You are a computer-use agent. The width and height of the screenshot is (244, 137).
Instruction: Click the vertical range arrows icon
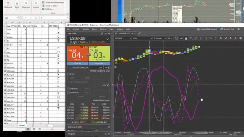pyautogui.click(x=216, y=38)
